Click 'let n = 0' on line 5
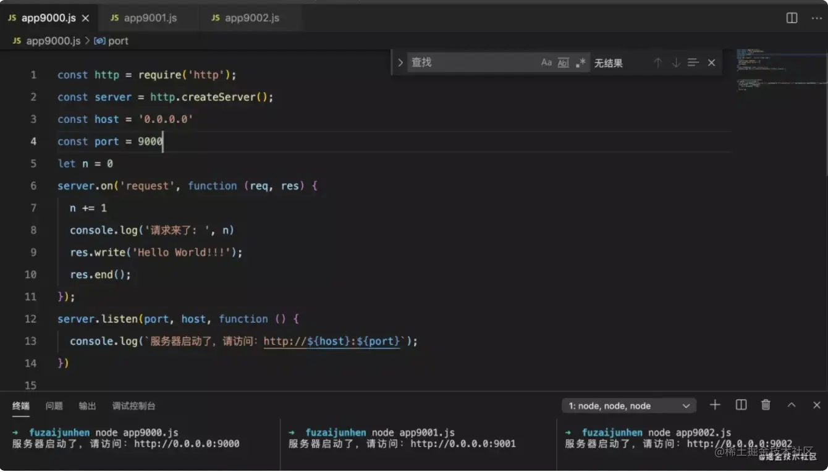 [x=85, y=164]
